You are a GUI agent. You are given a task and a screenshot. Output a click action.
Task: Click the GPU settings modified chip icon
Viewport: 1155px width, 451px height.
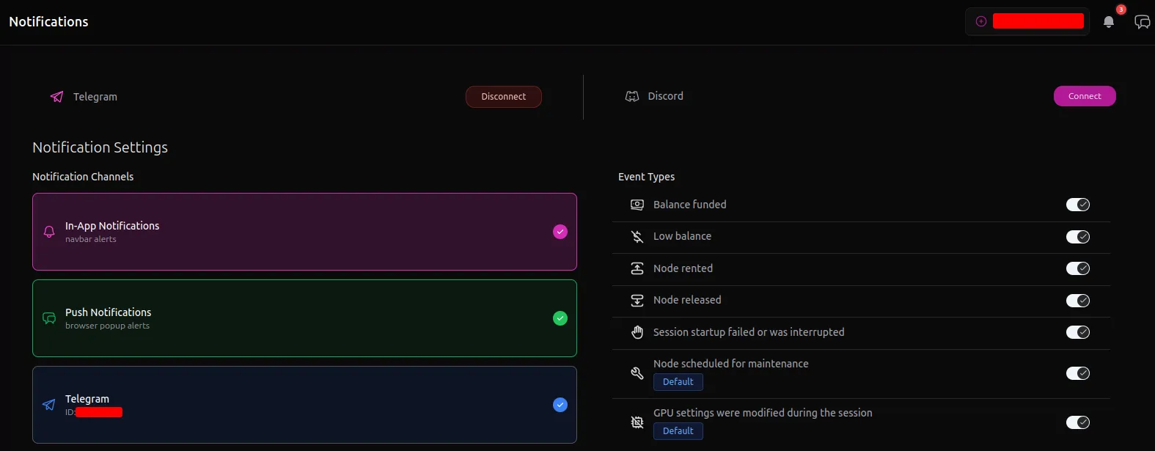tap(637, 422)
